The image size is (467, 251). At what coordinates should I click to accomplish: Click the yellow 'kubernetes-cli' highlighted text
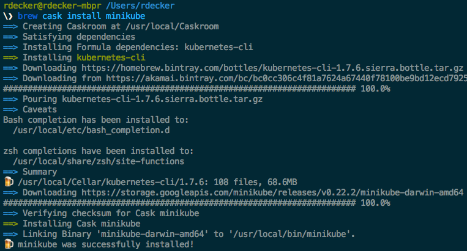(111, 57)
